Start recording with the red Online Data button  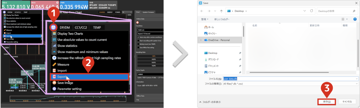[137, 22]
